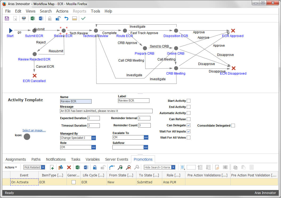This screenshot has width=281, height=198.
Task: Open the Tools menu
Action: [x=95, y=11]
